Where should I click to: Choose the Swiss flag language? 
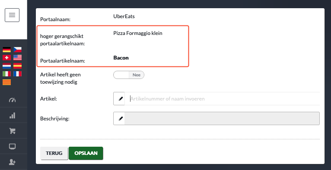point(6,57)
